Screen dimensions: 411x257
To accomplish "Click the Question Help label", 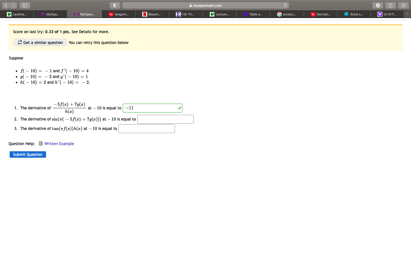I will point(22,144).
